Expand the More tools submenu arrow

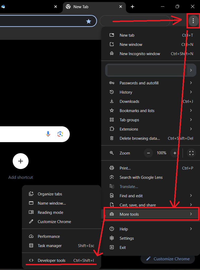point(191,214)
